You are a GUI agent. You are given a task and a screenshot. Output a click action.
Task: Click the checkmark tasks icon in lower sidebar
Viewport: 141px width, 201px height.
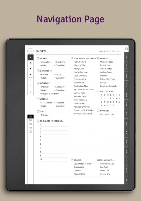31,120
